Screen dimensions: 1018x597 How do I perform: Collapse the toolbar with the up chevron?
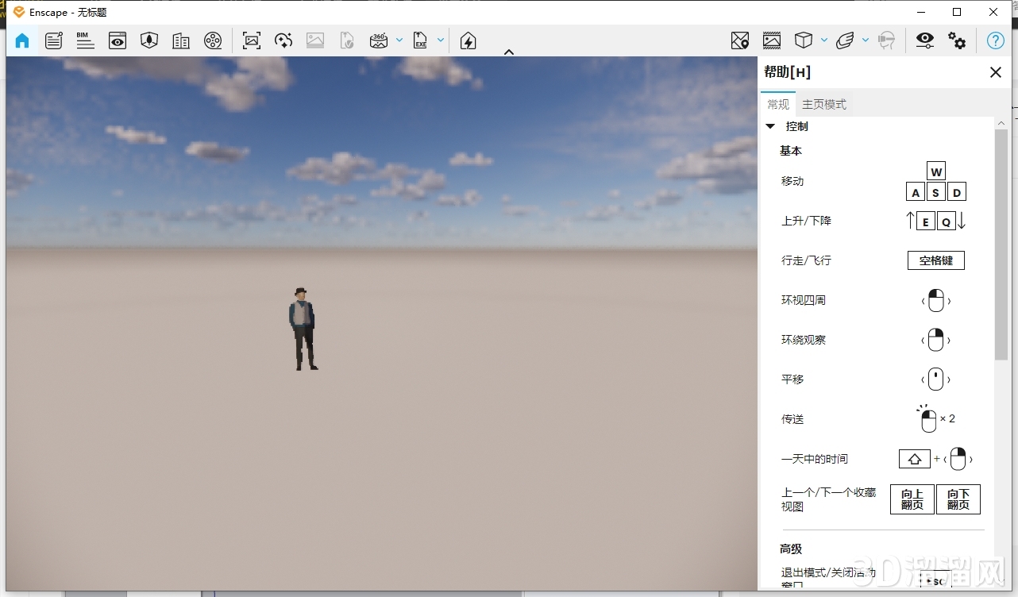tap(509, 52)
